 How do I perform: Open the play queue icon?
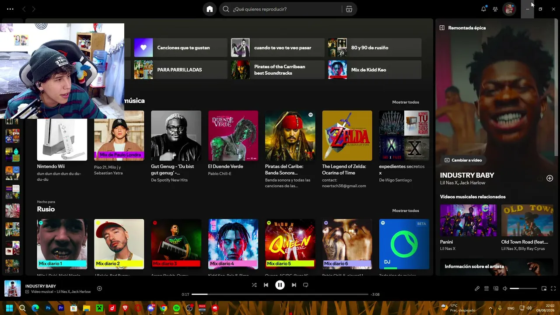486,288
